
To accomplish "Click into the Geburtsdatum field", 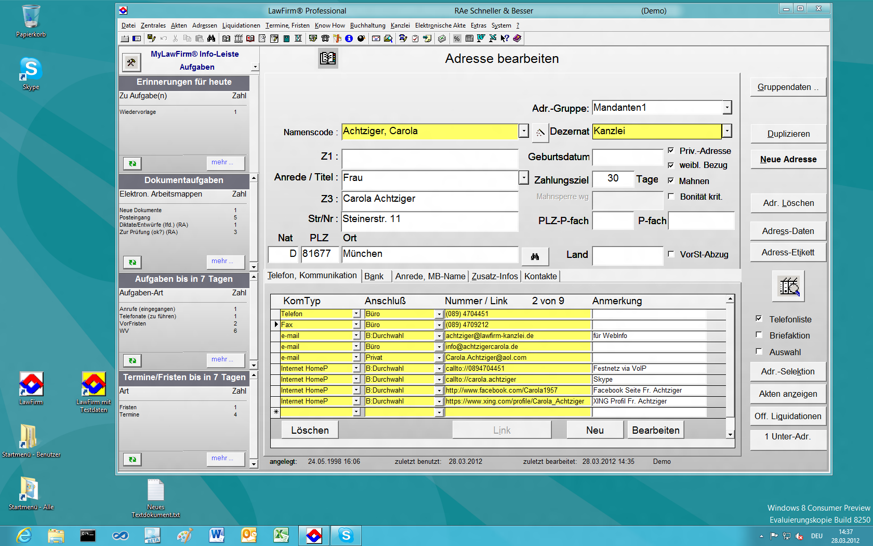I will pyautogui.click(x=628, y=157).
